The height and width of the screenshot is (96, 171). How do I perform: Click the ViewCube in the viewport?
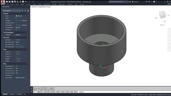[x=163, y=15]
